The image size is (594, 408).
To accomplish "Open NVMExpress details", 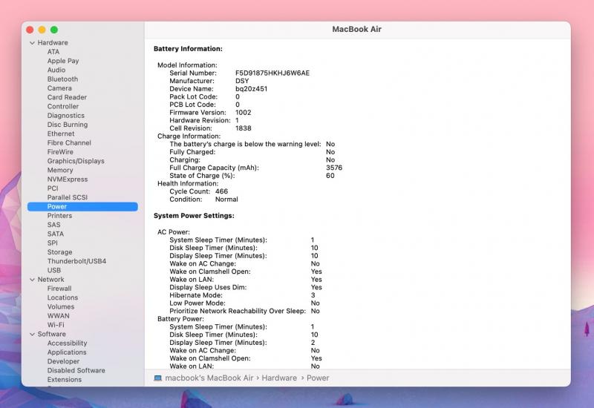I will click(x=68, y=180).
